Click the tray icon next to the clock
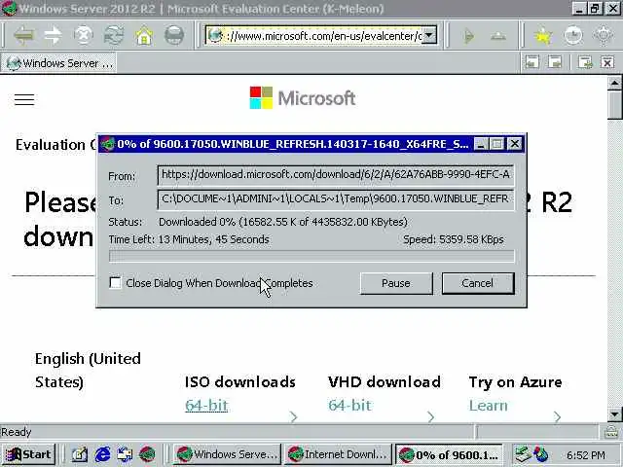The image size is (623, 467). point(541,454)
